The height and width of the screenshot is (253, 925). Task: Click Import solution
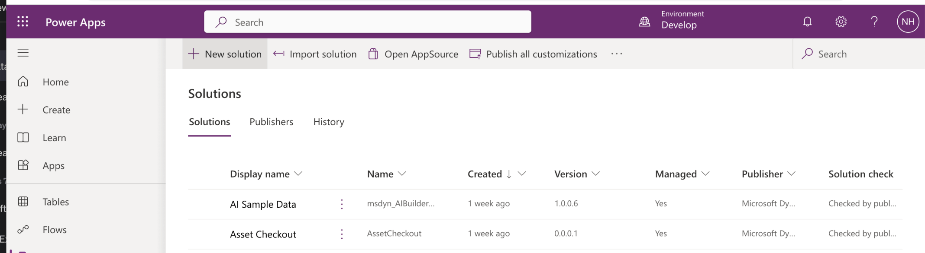point(315,54)
